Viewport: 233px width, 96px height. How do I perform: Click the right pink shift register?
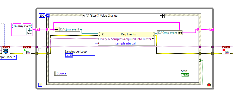(212, 29)
